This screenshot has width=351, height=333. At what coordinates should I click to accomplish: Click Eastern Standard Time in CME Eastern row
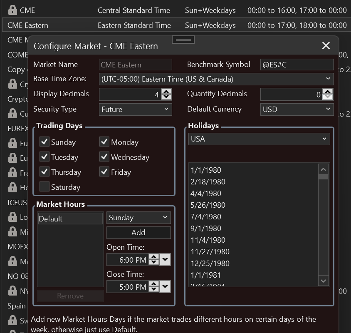pos(134,25)
